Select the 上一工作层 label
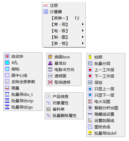129x141 pixels. 104,70
